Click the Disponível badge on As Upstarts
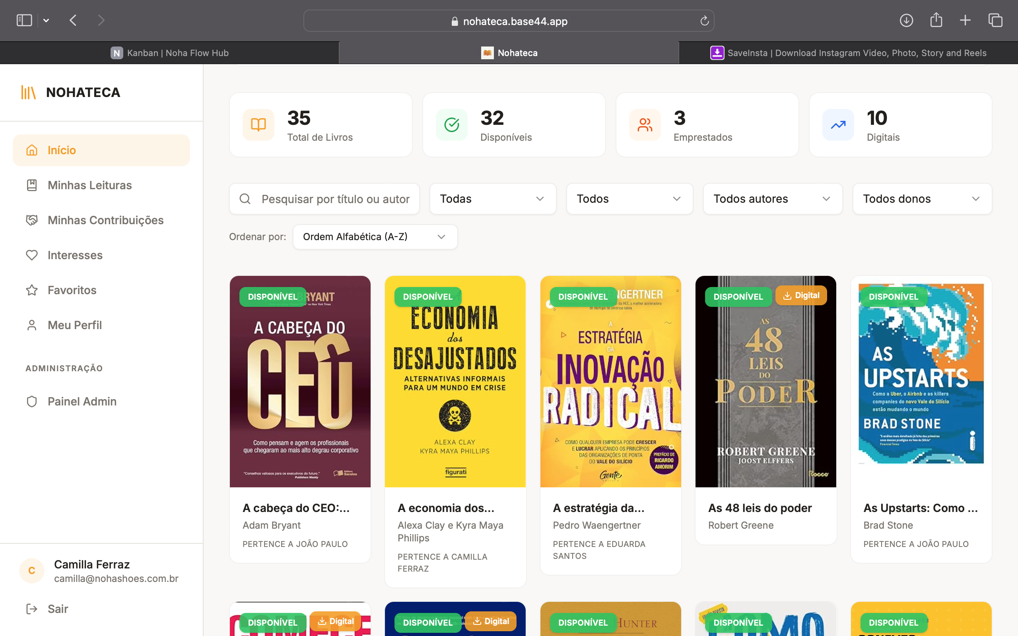The height and width of the screenshot is (636, 1018). click(894, 297)
